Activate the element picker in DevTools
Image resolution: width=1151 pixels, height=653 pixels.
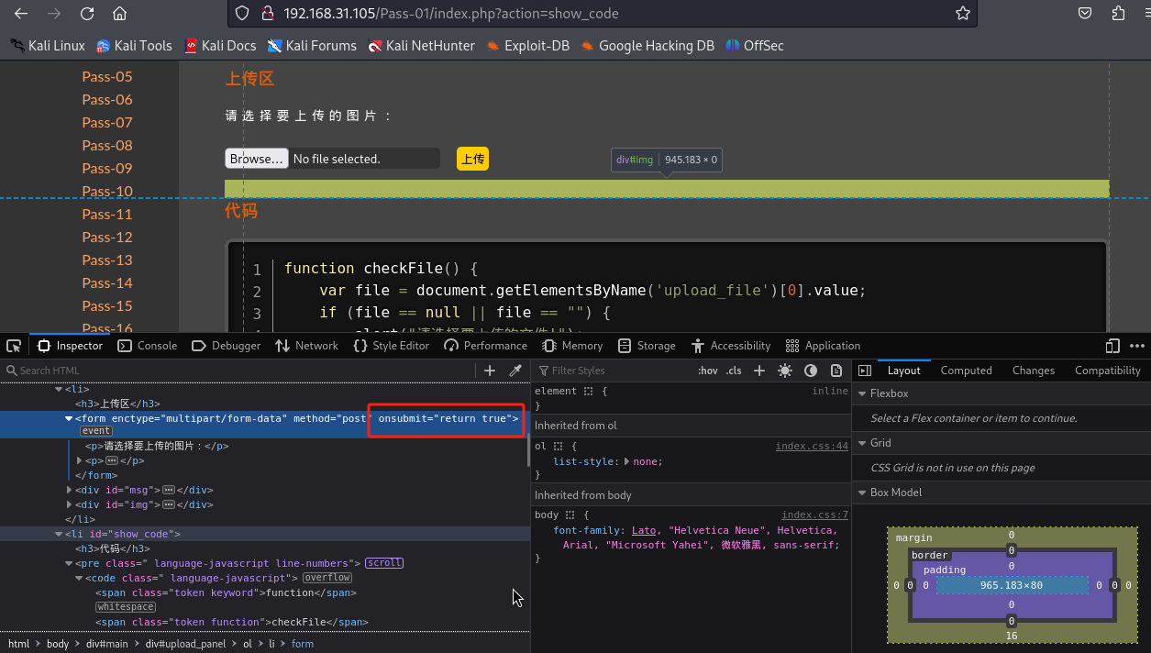point(14,346)
